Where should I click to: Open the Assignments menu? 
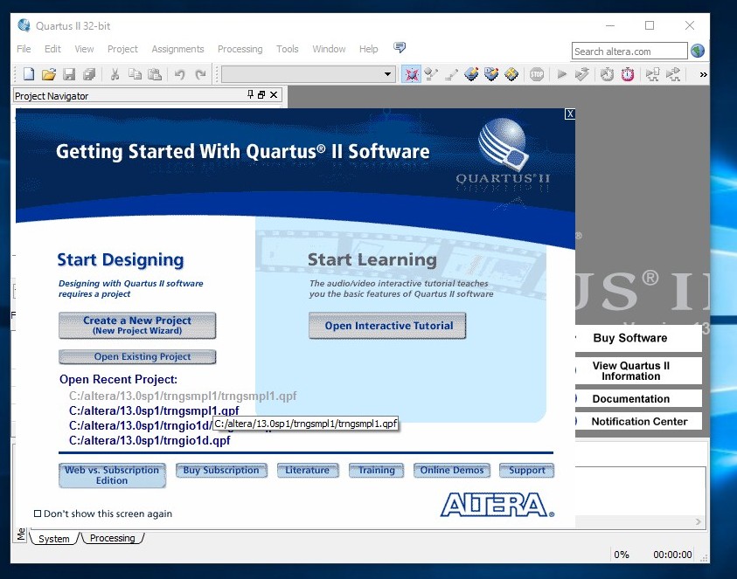tap(177, 49)
